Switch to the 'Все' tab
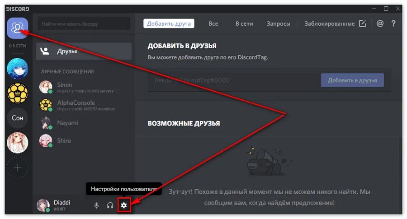This screenshot has width=407, height=219. [x=213, y=23]
